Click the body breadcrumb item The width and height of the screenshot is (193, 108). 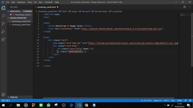[x=74, y=11]
